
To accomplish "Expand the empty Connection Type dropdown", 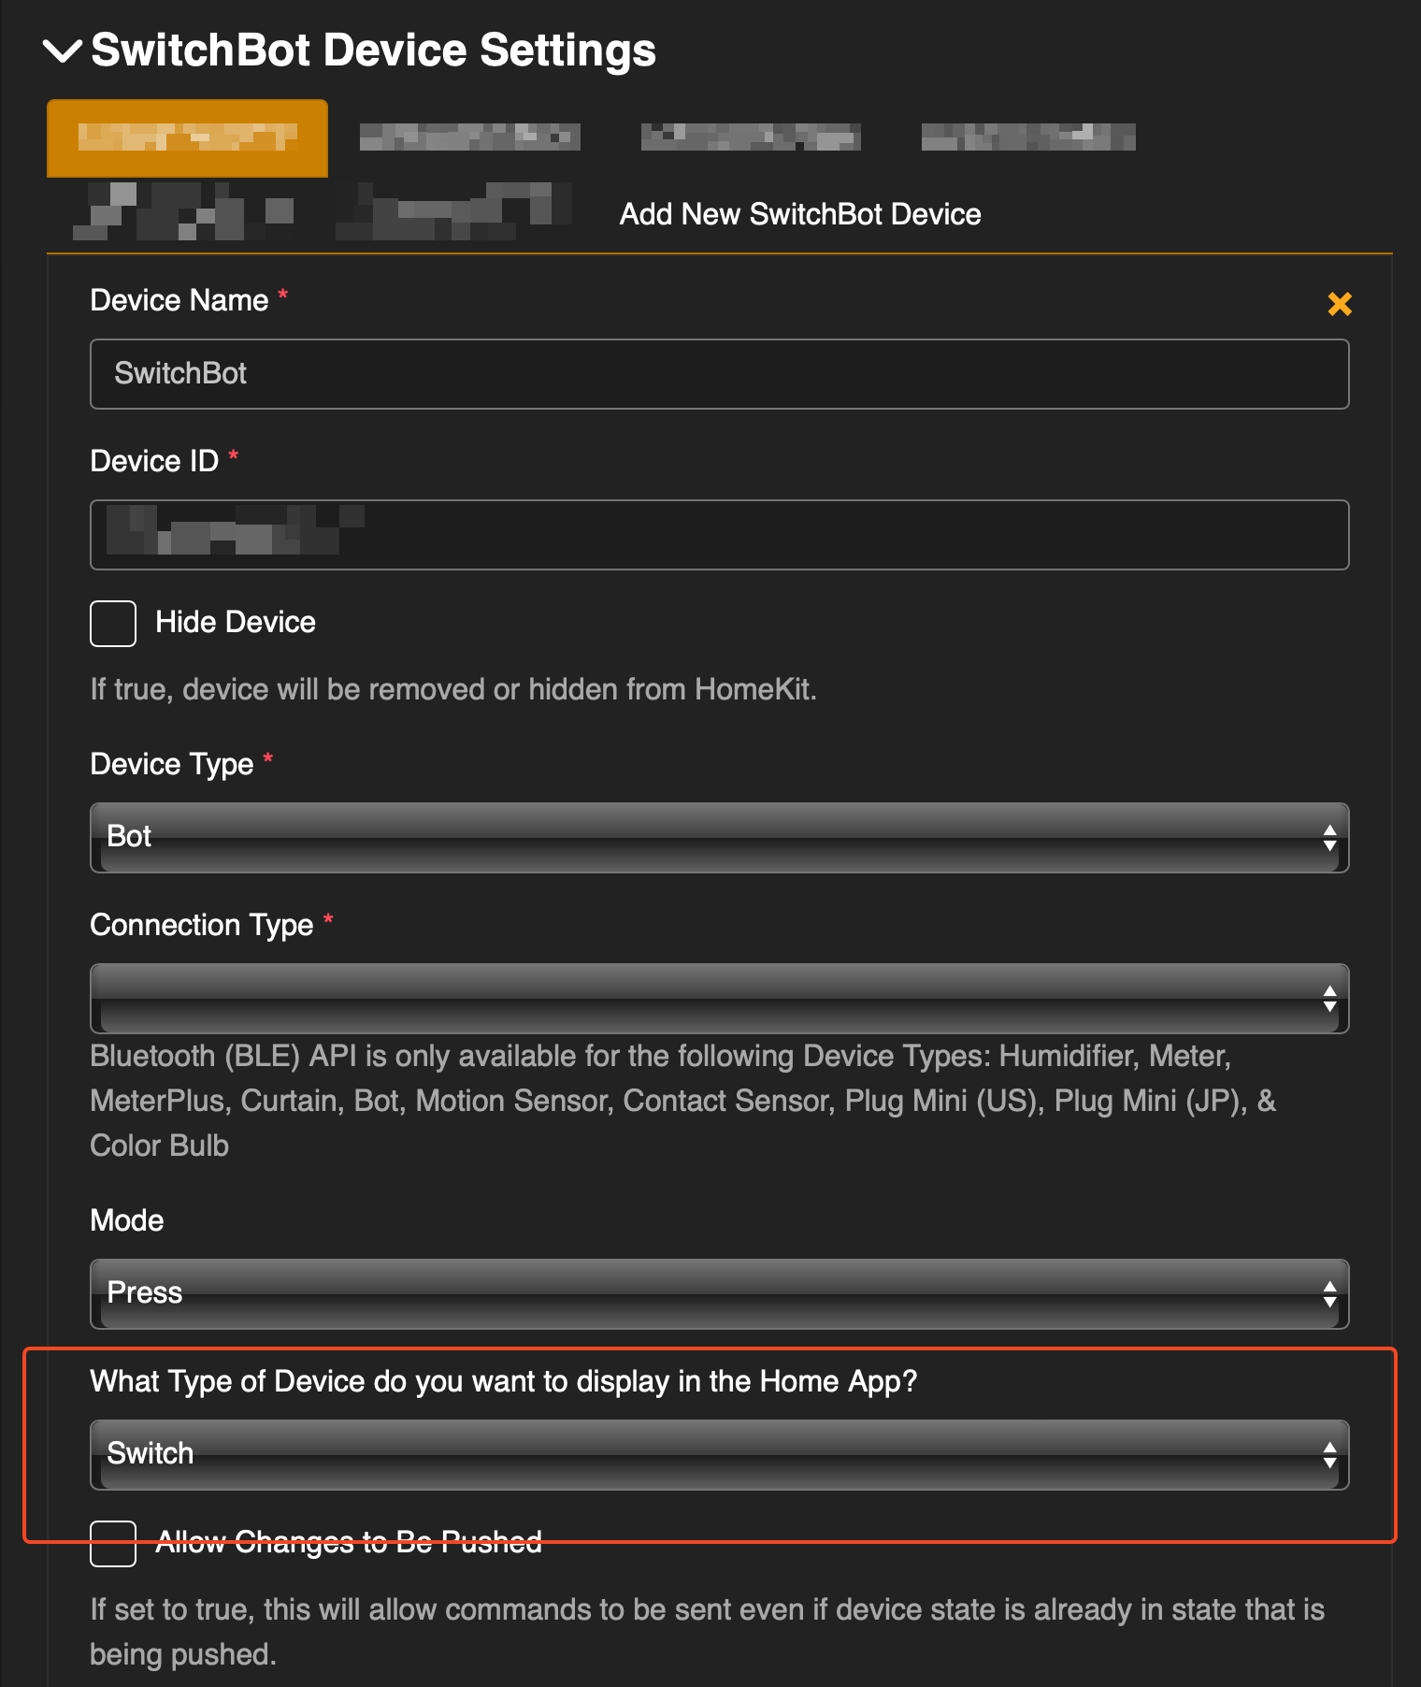I will click(x=718, y=998).
